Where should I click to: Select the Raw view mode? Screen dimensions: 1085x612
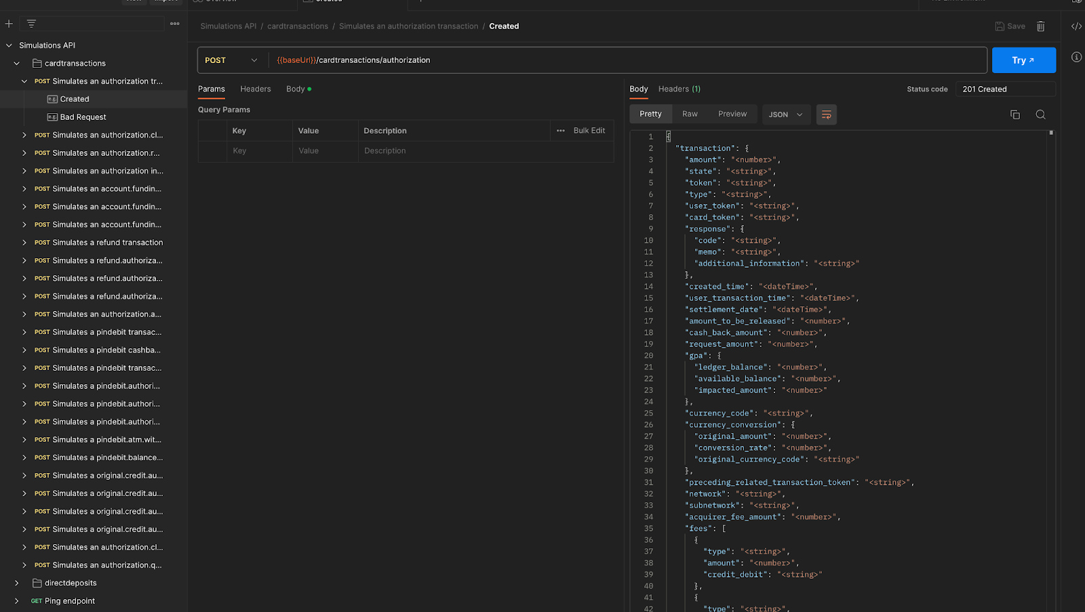(690, 114)
